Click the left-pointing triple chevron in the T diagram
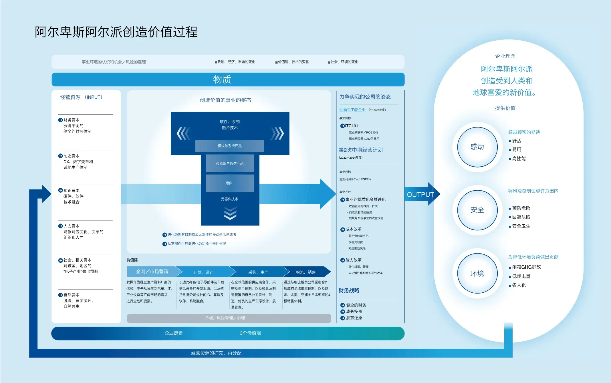 click(183, 133)
